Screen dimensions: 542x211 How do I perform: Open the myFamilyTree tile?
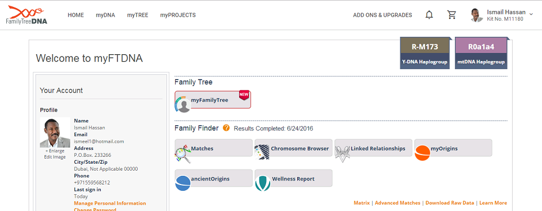(x=213, y=100)
